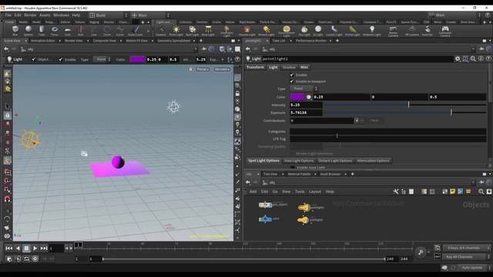Create a Sky Light from the shelf

coord(304,31)
